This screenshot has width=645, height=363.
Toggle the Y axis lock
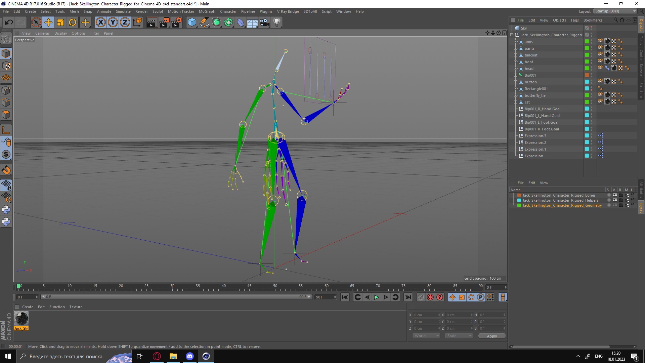coord(113,23)
